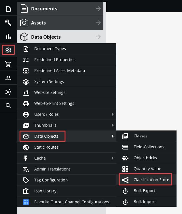Open the Search magnifier sidebar icon
This screenshot has width=182, height=214.
tap(8, 106)
